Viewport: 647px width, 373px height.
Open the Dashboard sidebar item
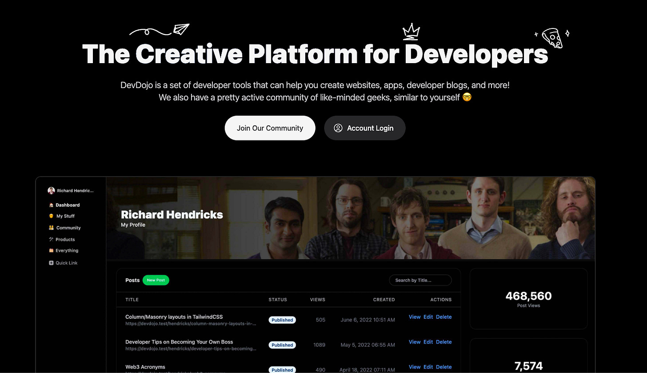tap(64, 205)
